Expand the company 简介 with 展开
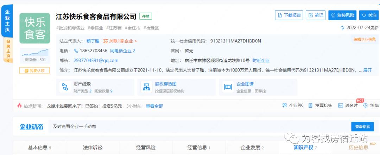The width and height of the screenshot is (380, 155). tap(367, 70)
